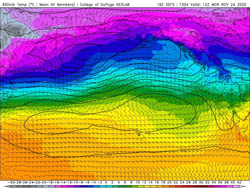250x188 pixels.
Task: Click the -26 value on the color scale
Action: pyautogui.click(x=24, y=182)
